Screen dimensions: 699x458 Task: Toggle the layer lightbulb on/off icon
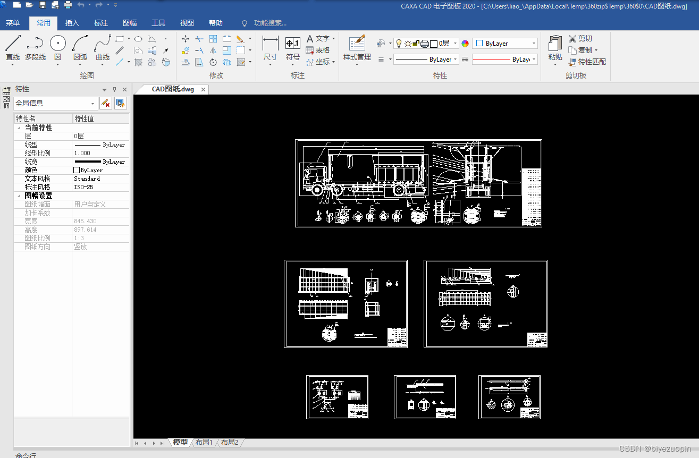point(399,44)
